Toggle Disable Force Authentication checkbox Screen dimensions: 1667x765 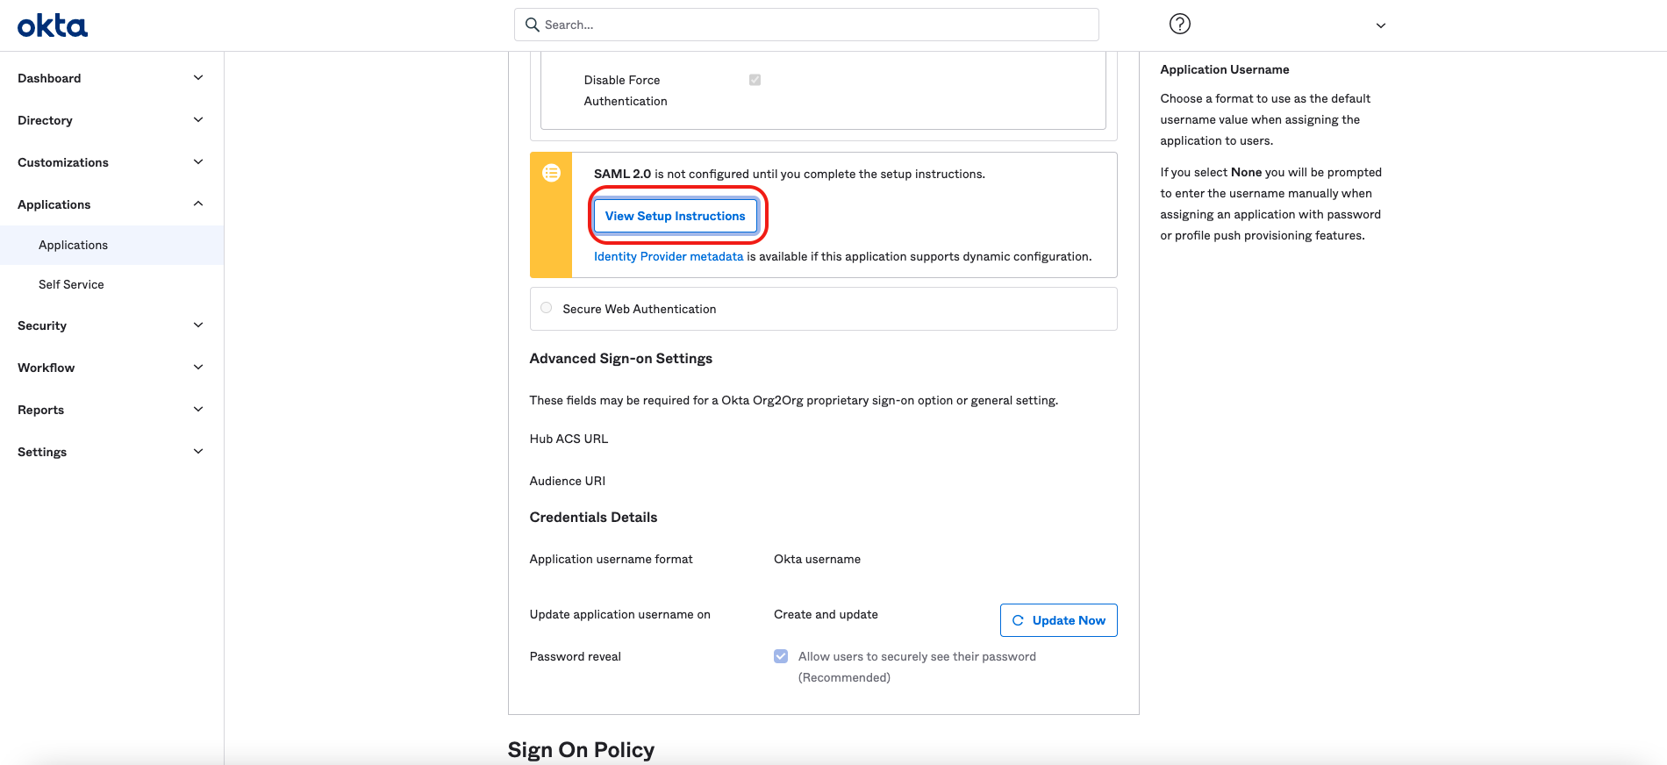pyautogui.click(x=755, y=80)
